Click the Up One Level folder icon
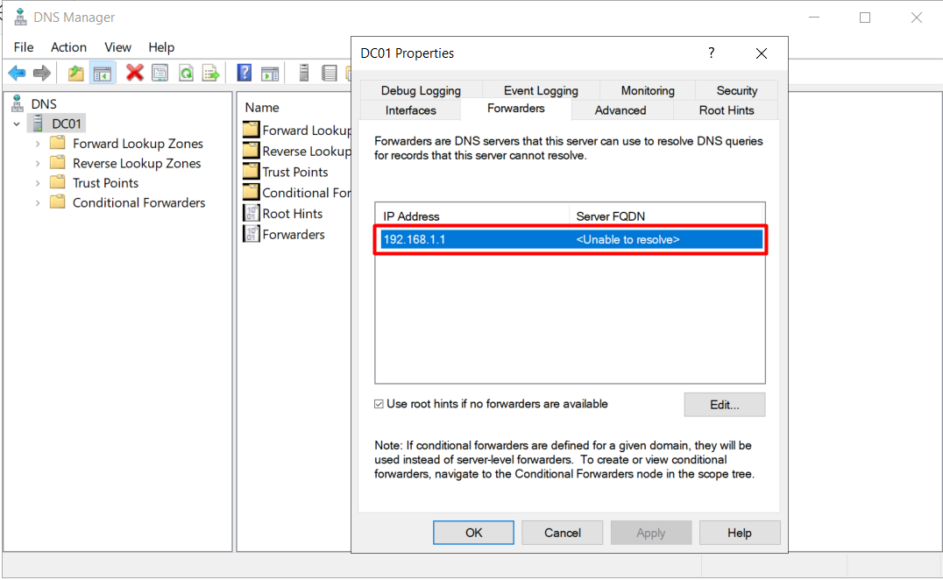The image size is (943, 580). click(x=76, y=74)
